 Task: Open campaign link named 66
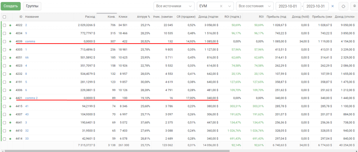point(27,58)
